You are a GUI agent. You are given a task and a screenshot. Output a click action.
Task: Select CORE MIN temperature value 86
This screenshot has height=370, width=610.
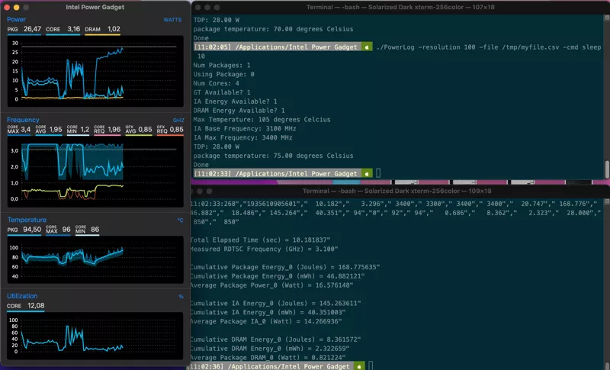coord(95,230)
